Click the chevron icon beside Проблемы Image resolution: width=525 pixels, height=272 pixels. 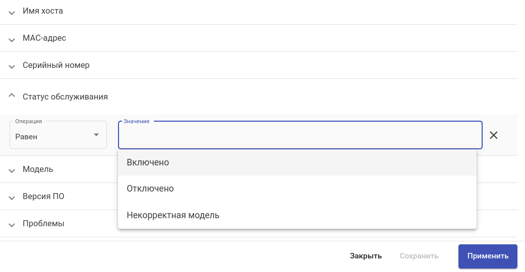click(12, 224)
